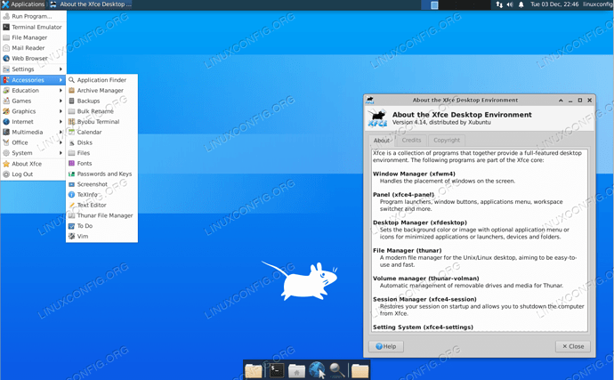Click the clock showing Tue 03 Dec 22:46

click(554, 4)
